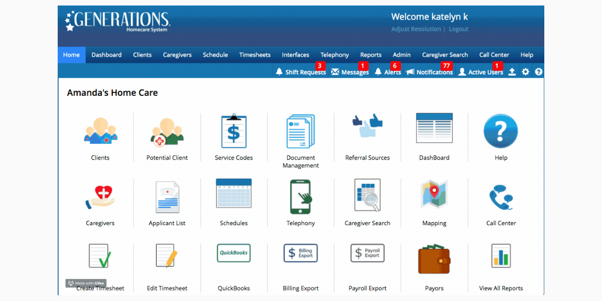
Task: Open the Mapping icon
Action: 434,195
